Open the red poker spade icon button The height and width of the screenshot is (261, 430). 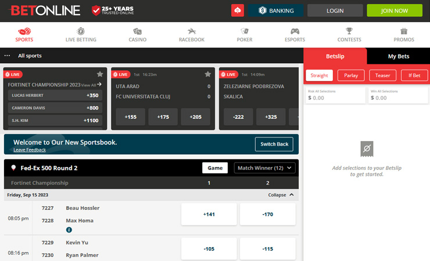(x=238, y=10)
